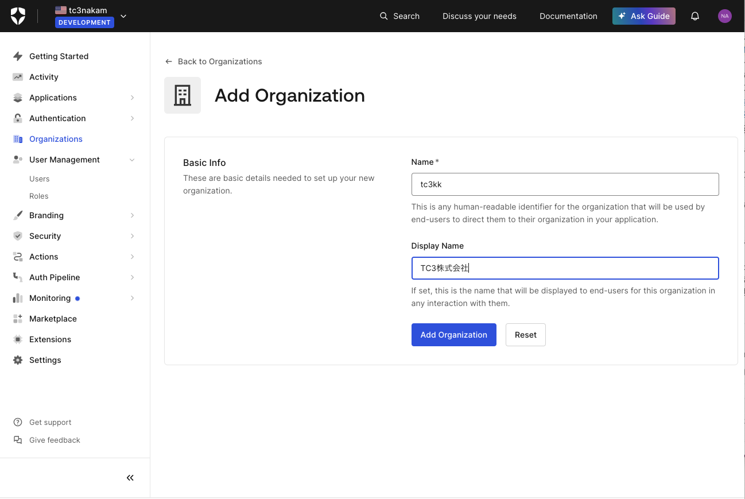Open Documentation in top navigation
This screenshot has width=745, height=499.
[x=568, y=16]
